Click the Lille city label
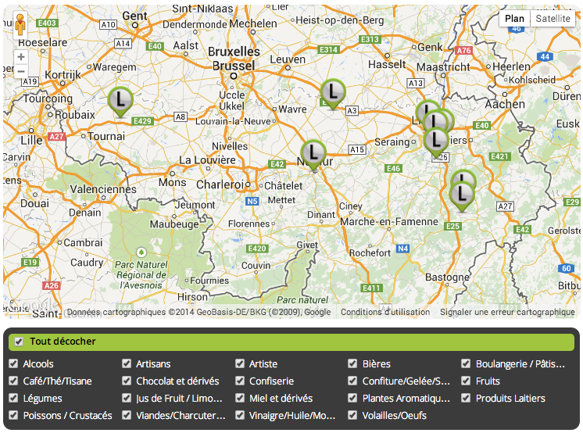Viewport: 583px width, 433px height. (x=31, y=141)
